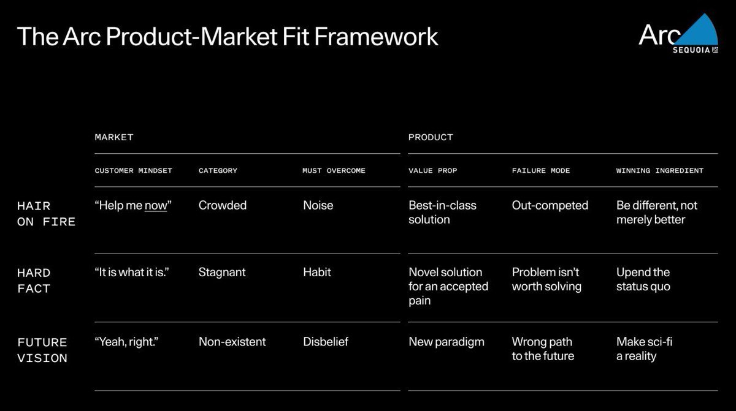
Task: Click the "Crowded" category cell
Action: [222, 206]
